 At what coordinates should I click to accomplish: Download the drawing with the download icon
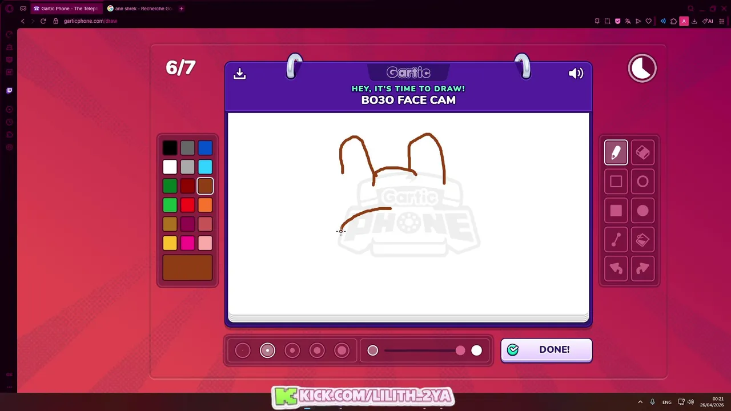click(x=240, y=73)
